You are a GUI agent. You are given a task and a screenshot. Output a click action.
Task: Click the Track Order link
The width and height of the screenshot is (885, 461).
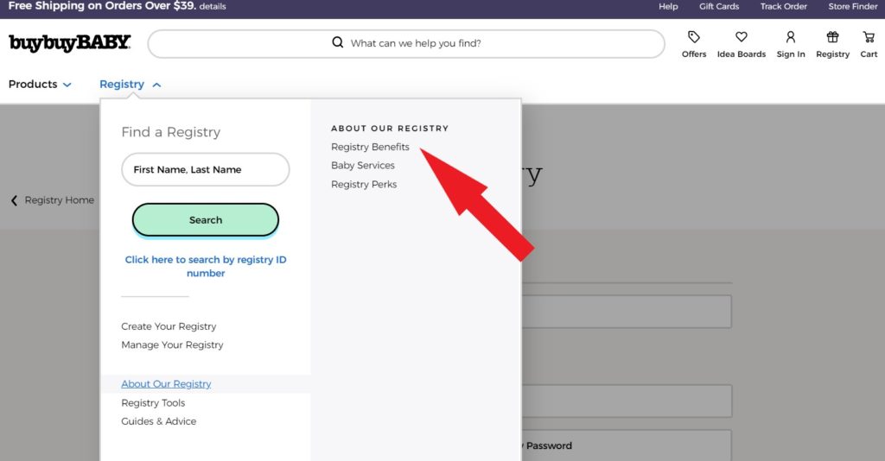coord(783,7)
